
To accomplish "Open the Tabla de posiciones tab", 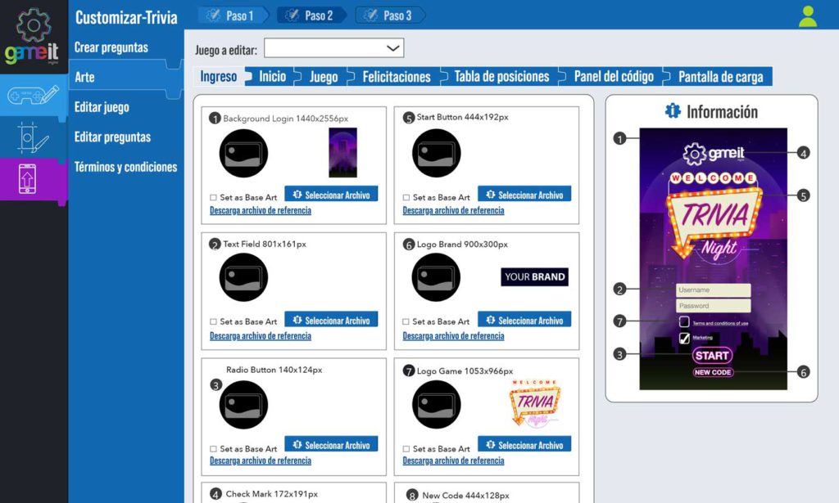I will tap(501, 77).
